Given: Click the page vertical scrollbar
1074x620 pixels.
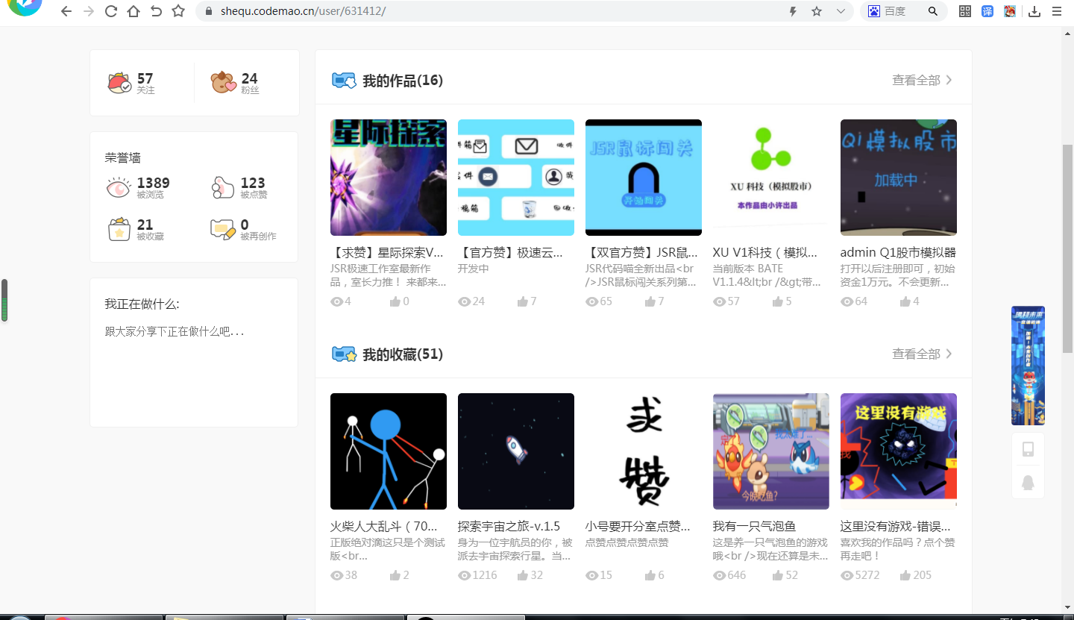Looking at the screenshot, I should coord(1067,248).
